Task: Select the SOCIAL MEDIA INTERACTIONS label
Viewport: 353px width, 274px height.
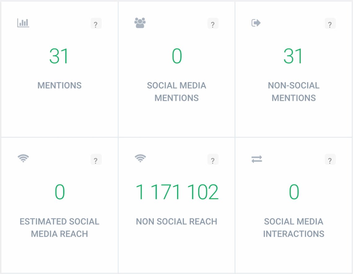Action: tap(294, 228)
